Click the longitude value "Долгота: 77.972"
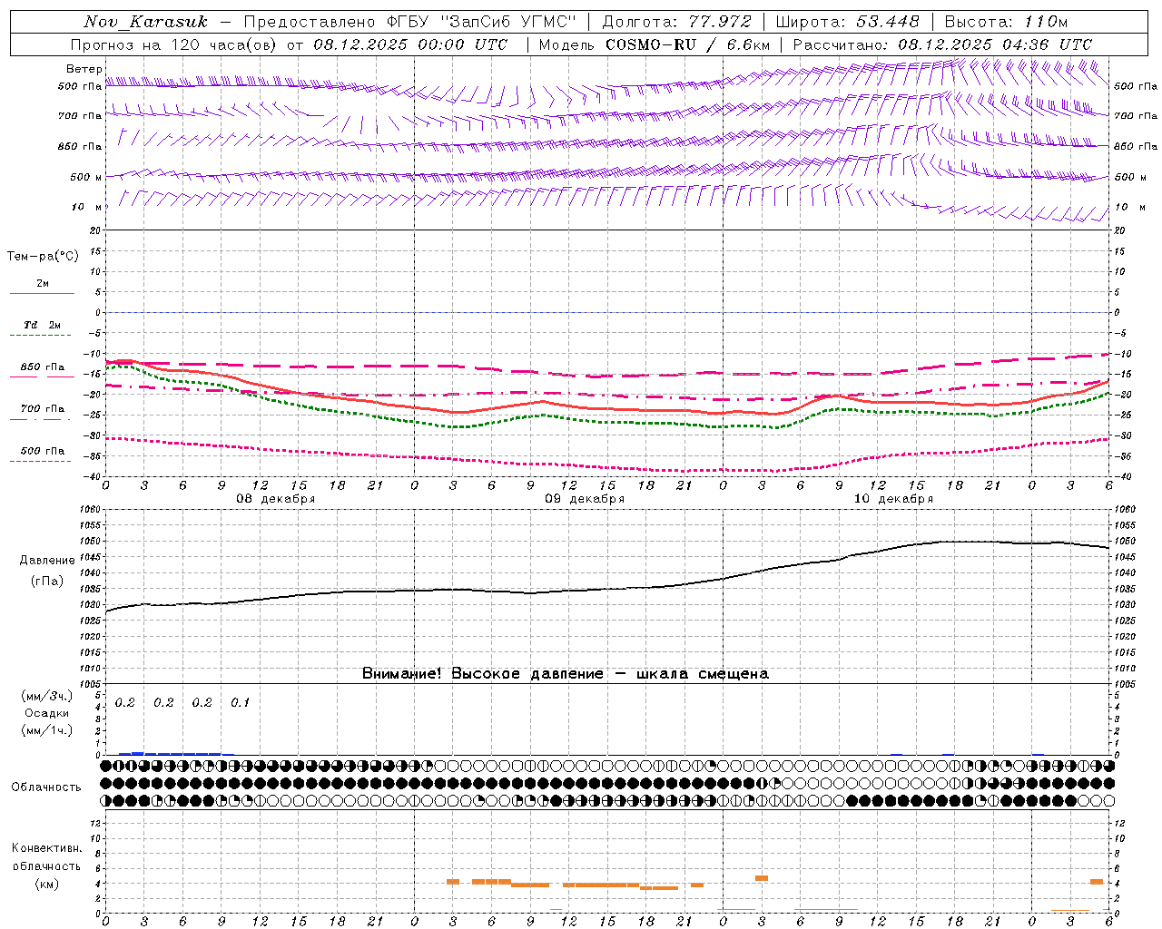The image size is (1162, 929). click(676, 22)
